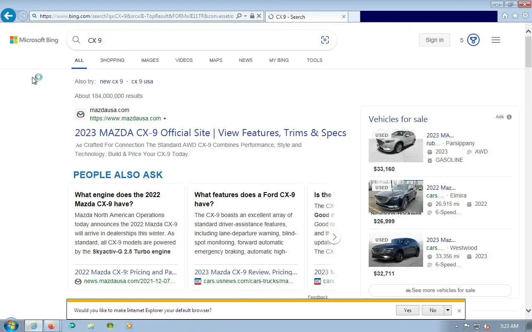Switch to the MAPS tab
Image resolution: width=532 pixels, height=332 pixels.
tap(216, 60)
